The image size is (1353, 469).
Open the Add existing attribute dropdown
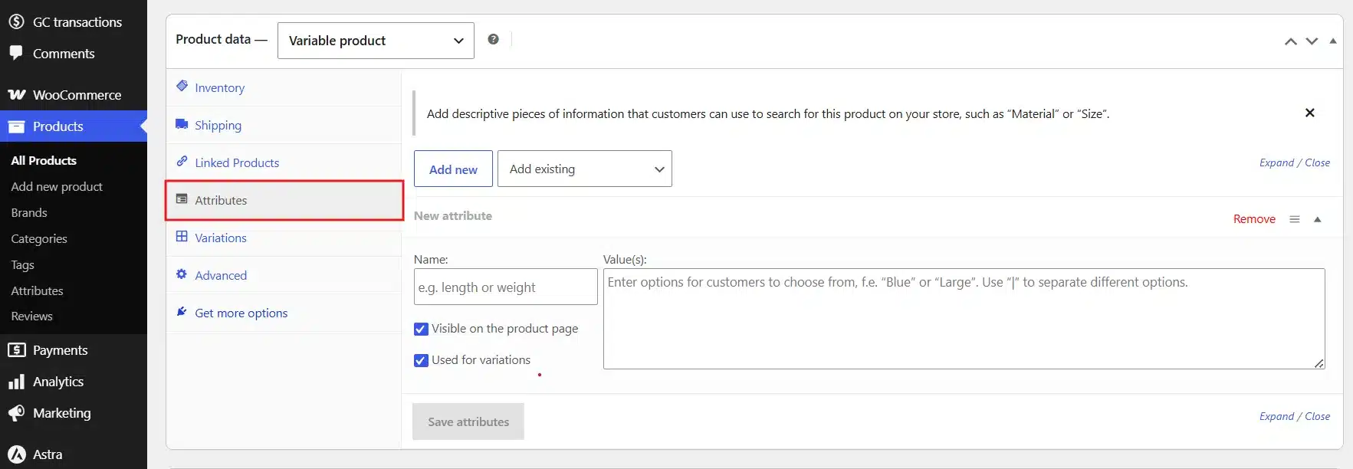pyautogui.click(x=585, y=169)
